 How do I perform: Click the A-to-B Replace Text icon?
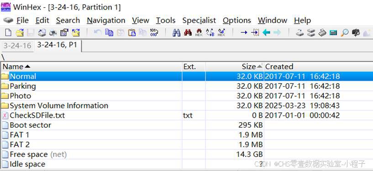(210, 32)
